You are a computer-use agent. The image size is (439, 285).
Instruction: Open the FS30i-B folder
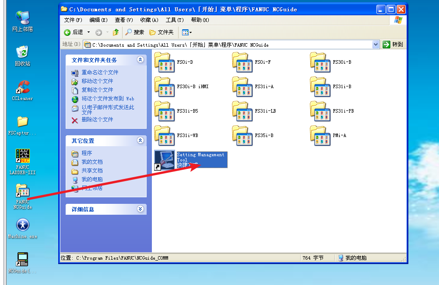[330, 62]
